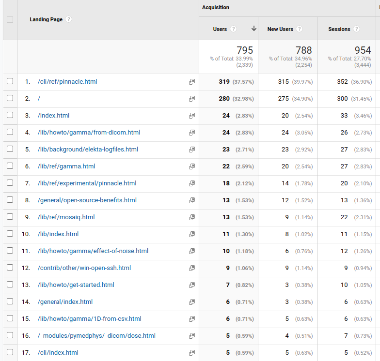The width and height of the screenshot is (380, 361).
Task: Open /lib/howto/gamma/from-dicom.html link
Action: [x=89, y=133]
